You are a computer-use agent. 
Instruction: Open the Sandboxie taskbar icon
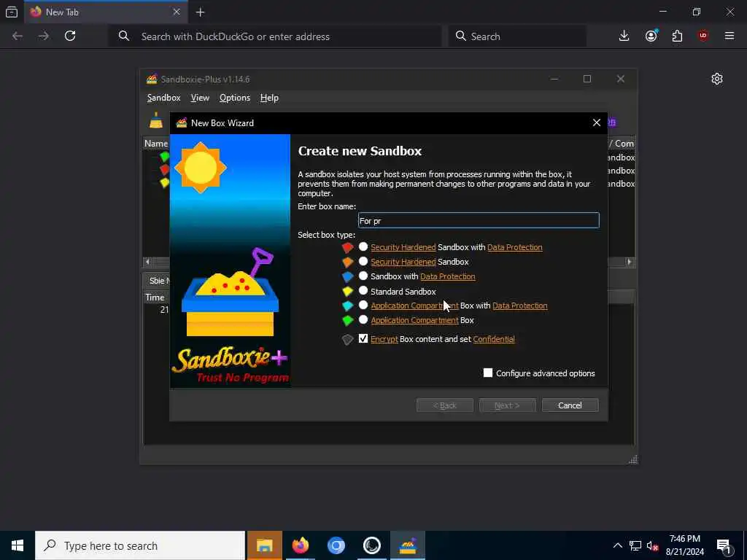coord(408,545)
